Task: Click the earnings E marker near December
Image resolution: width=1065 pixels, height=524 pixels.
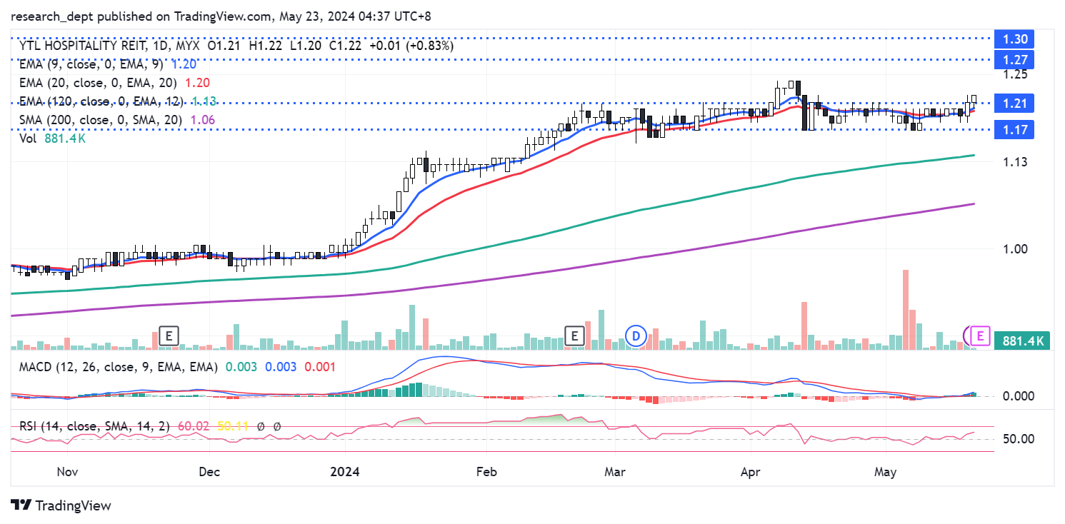Action: pyautogui.click(x=169, y=335)
